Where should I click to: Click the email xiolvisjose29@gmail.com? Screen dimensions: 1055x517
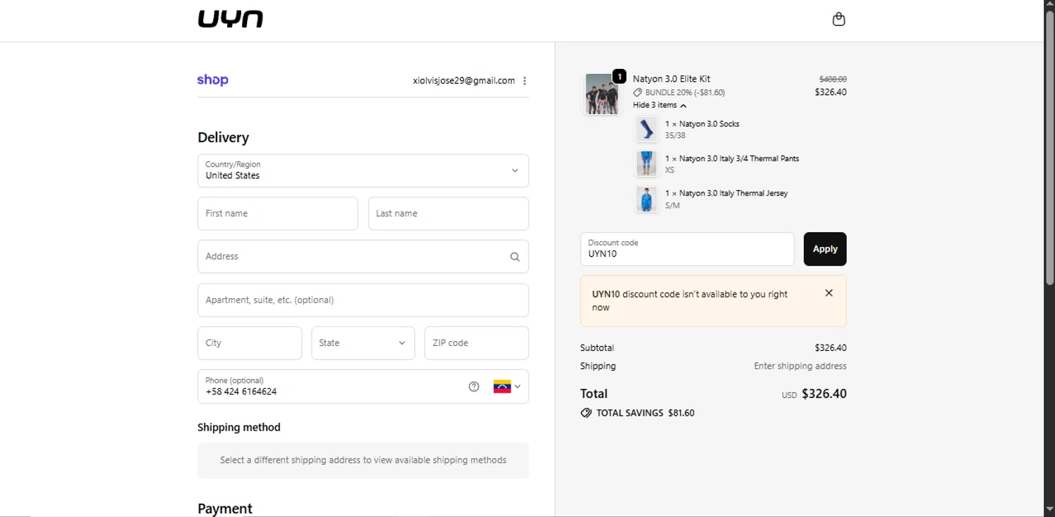point(463,81)
